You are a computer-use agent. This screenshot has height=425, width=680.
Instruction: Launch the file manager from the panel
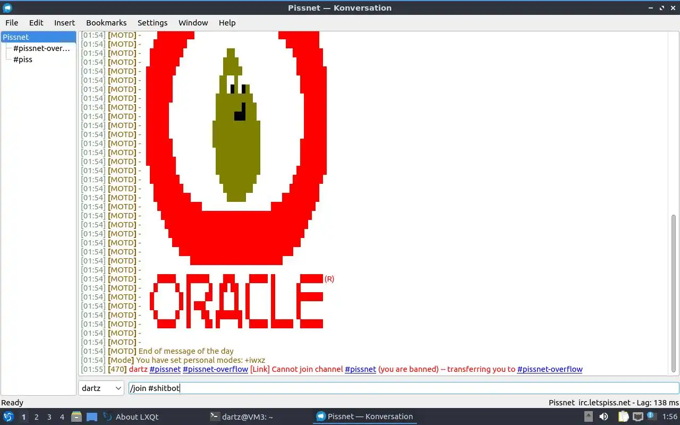(76, 416)
